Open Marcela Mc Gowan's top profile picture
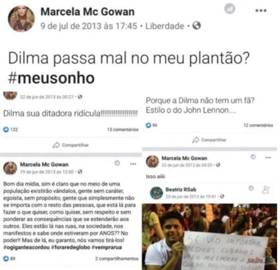Screen dimensions: 280x270 pos(21,18)
